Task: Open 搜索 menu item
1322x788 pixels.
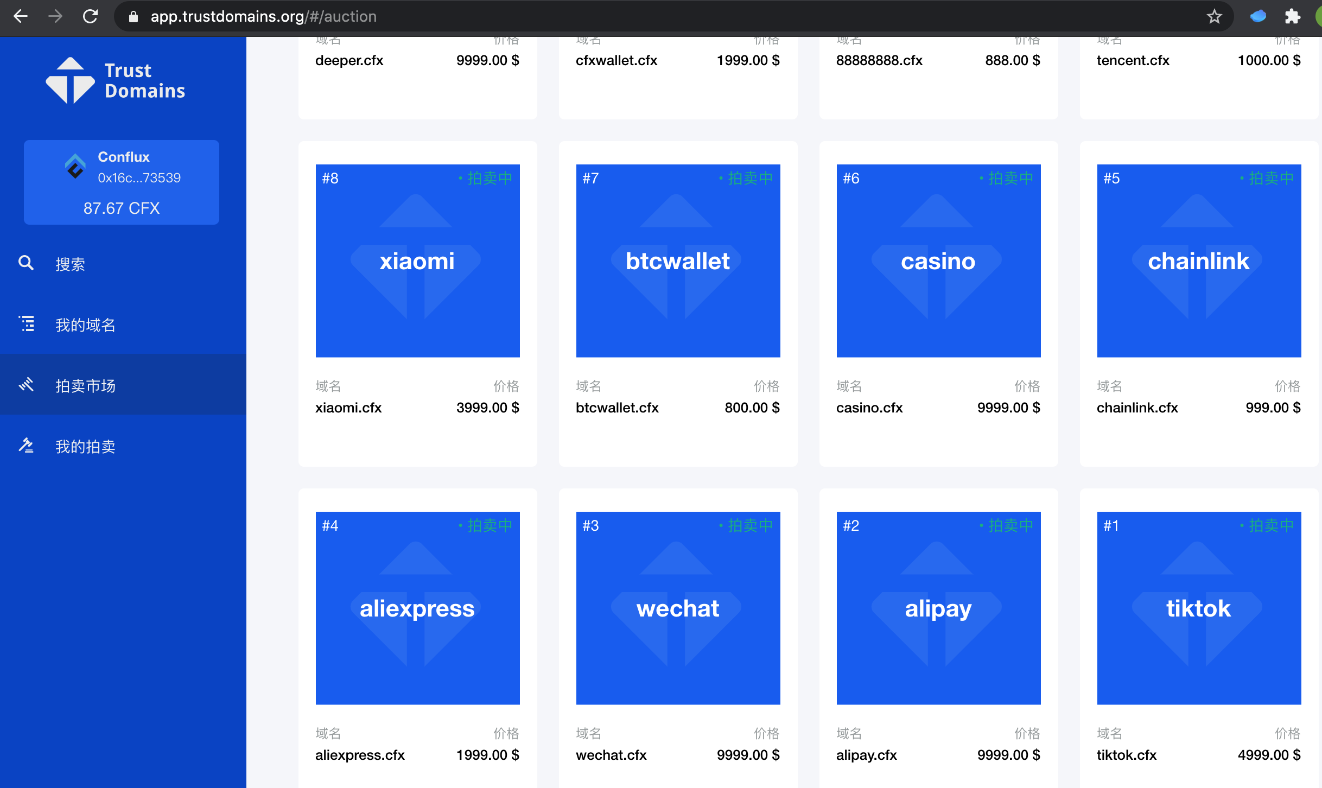Action: click(123, 264)
